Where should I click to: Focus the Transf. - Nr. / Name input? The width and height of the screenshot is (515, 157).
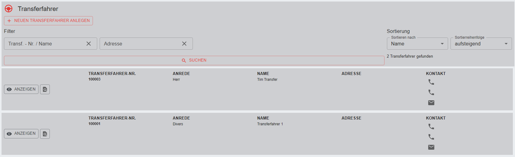(x=44, y=44)
